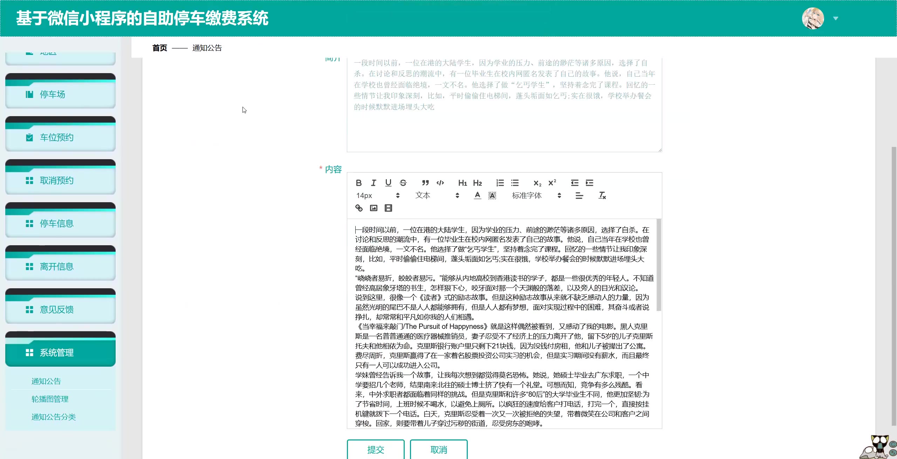
Task: Open the 标准字体 font family dropdown
Action: click(536, 196)
